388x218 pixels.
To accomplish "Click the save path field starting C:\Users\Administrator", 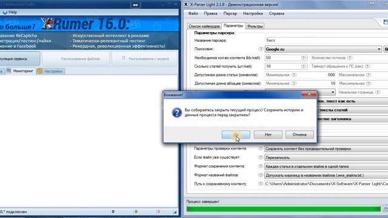I will tap(326, 184).
